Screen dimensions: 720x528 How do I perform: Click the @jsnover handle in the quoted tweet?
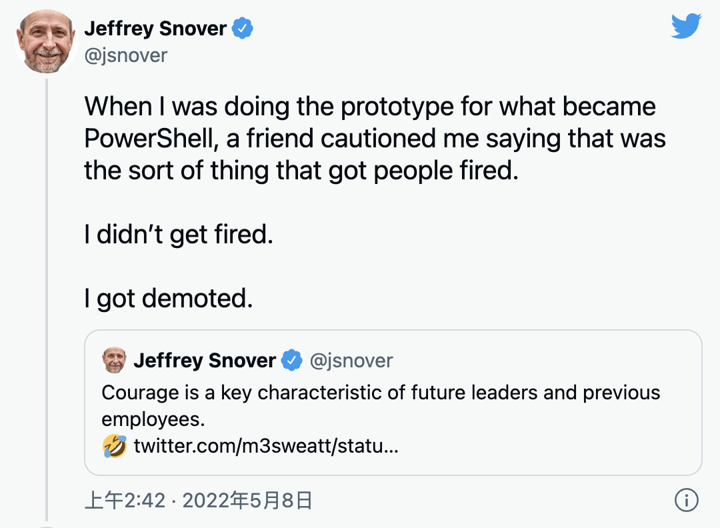click(x=351, y=361)
